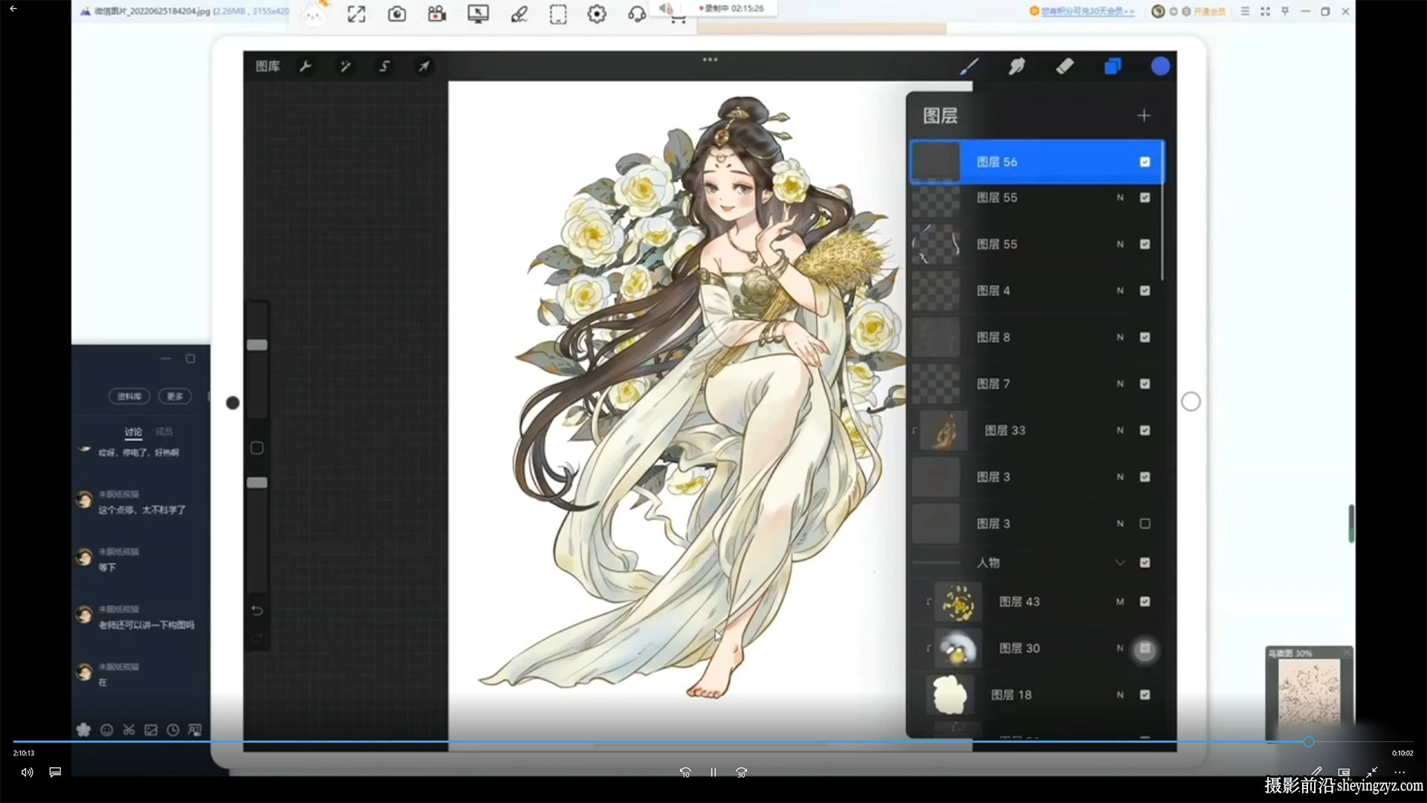Screen dimensions: 1427x803
Task: Click the Procreate undo arrow
Action: click(257, 610)
